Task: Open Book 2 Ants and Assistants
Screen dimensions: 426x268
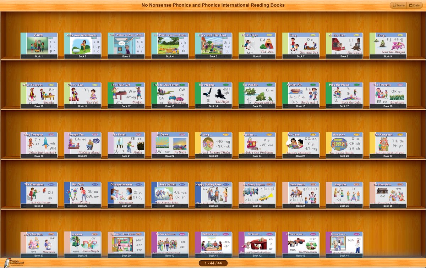Action: (x=83, y=46)
